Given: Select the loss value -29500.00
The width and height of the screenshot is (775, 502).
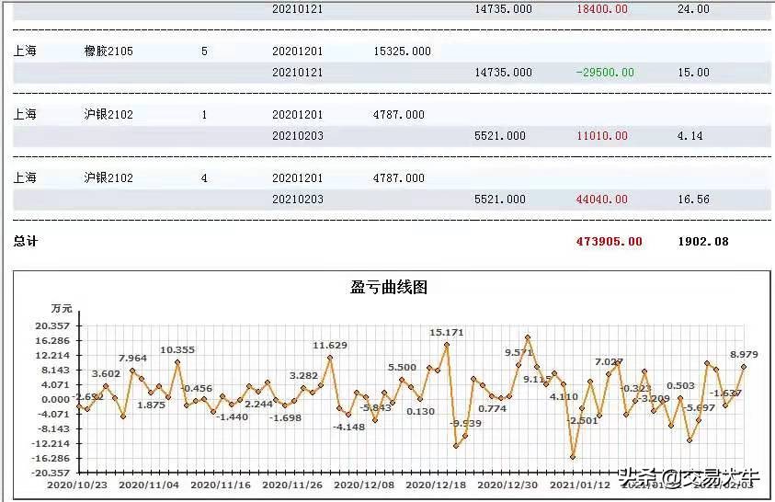Looking at the screenshot, I should click(605, 73).
